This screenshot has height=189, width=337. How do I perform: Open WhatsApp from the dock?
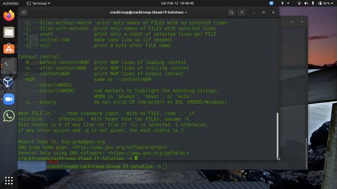point(9,116)
